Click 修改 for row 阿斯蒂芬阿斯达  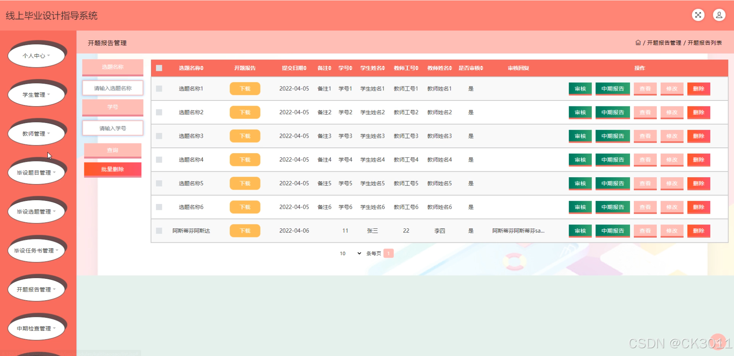pos(672,231)
